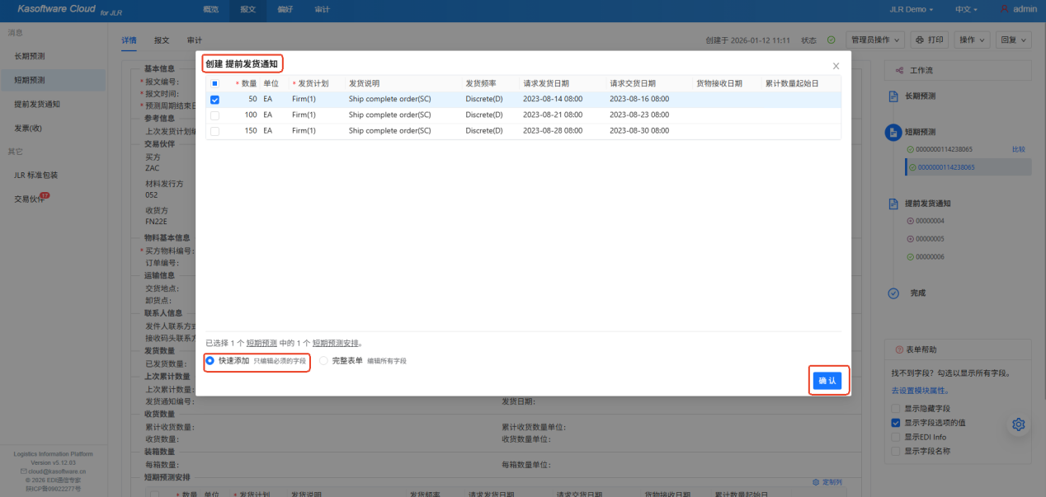Click the green status check icon beside 状态
The height and width of the screenshot is (497, 1046).
831,40
